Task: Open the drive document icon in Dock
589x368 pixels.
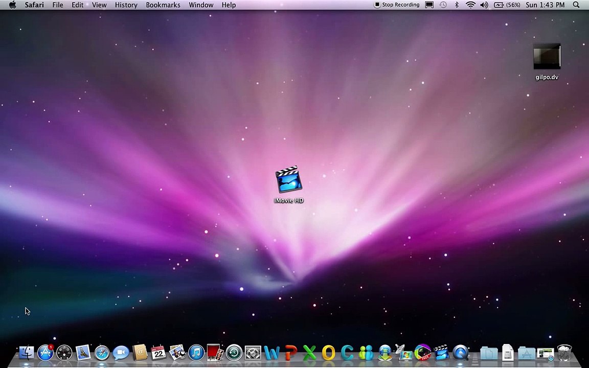Action: coord(508,353)
